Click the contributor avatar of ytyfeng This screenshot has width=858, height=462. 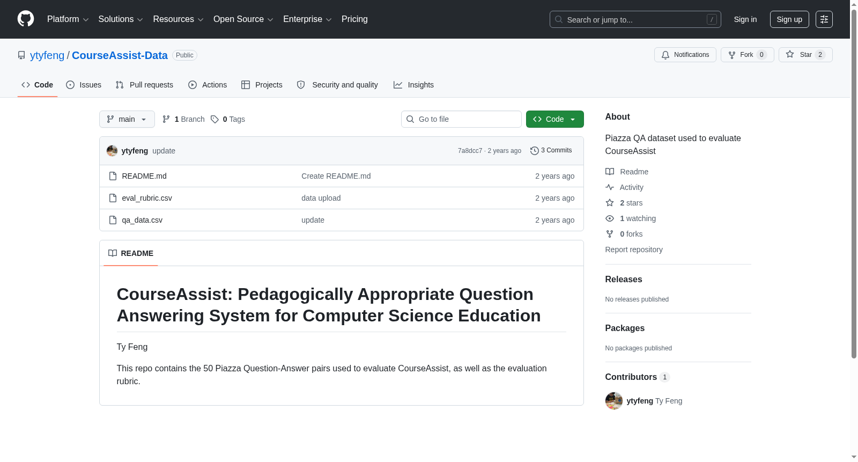(614, 401)
